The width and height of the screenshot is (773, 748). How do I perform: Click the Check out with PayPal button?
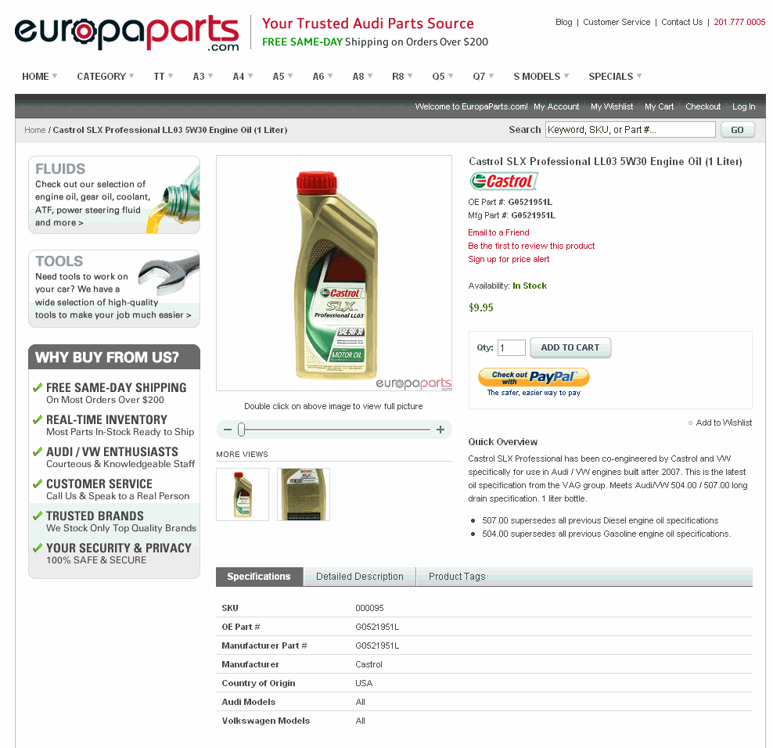pos(534,377)
